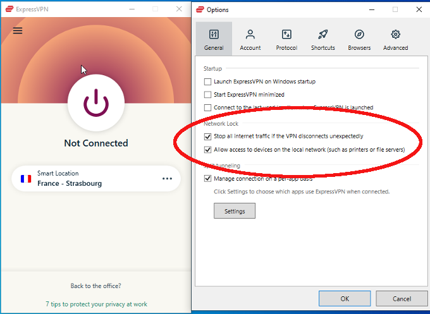Click the ExpressVPN logo in title bar
The width and height of the screenshot is (430, 314).
point(9,9)
